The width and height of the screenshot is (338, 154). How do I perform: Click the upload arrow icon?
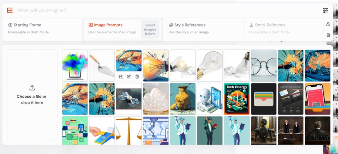click(32, 88)
